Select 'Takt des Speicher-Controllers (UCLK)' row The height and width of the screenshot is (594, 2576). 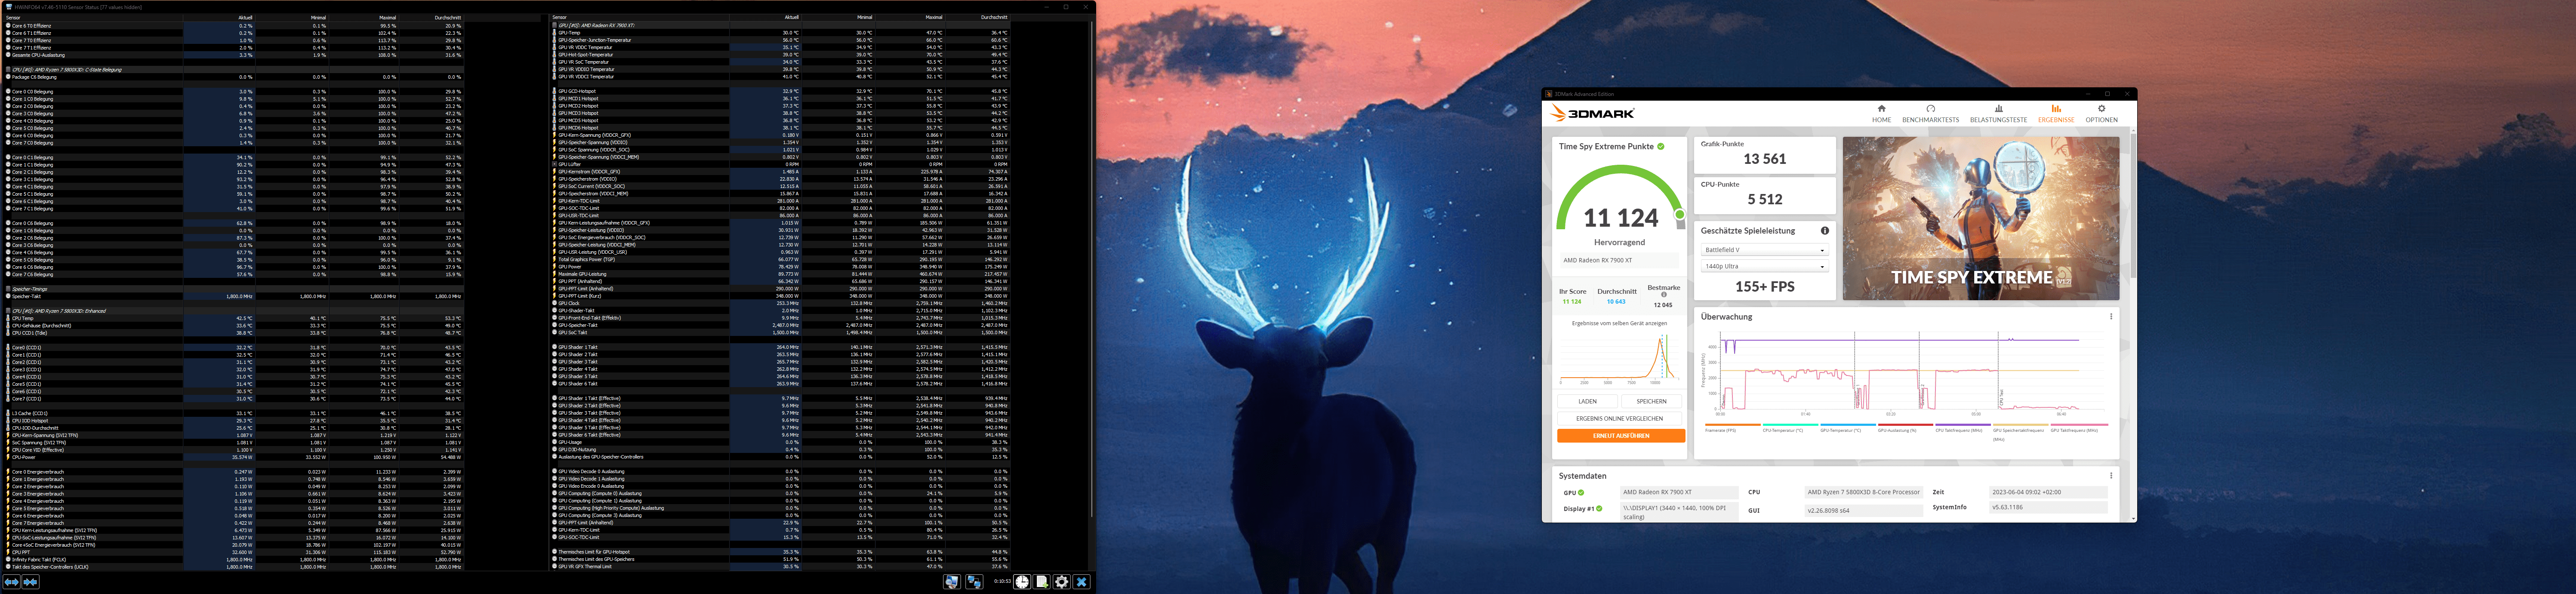[233, 567]
